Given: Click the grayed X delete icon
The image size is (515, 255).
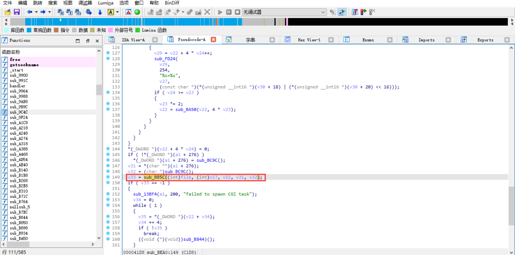Looking at the screenshot, I should [207, 12].
